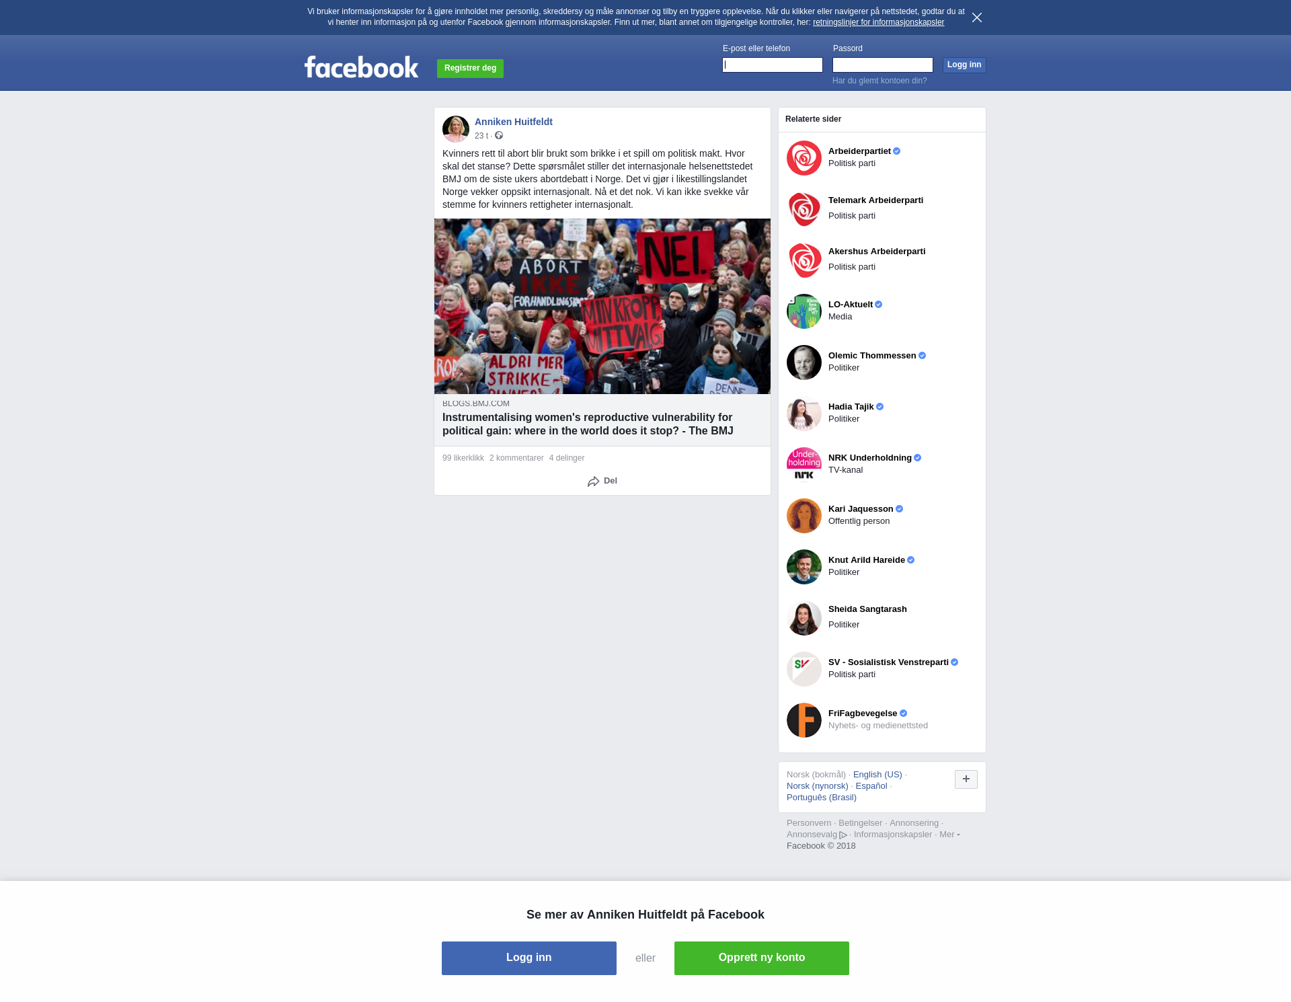1291x1002 pixels.
Task: Expand more languages with plus button
Action: 966,779
